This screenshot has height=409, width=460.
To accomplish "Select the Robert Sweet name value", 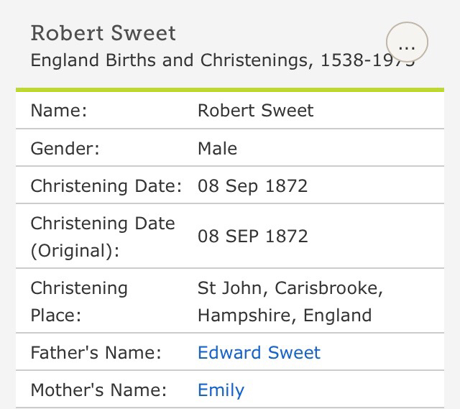I will (255, 111).
